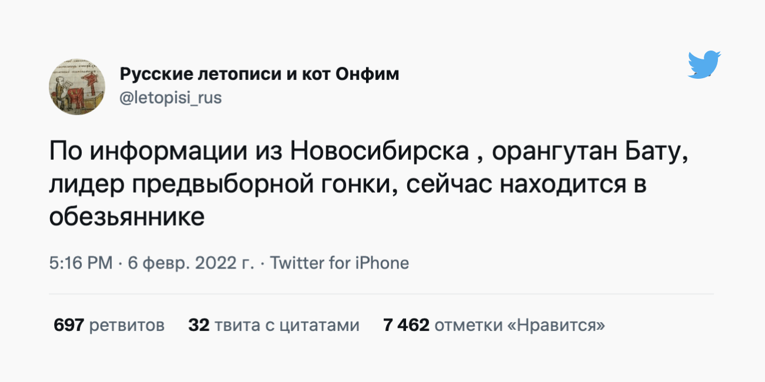The image size is (765, 382).
Task: Click the @letopisi_rus handle
Action: [171, 98]
